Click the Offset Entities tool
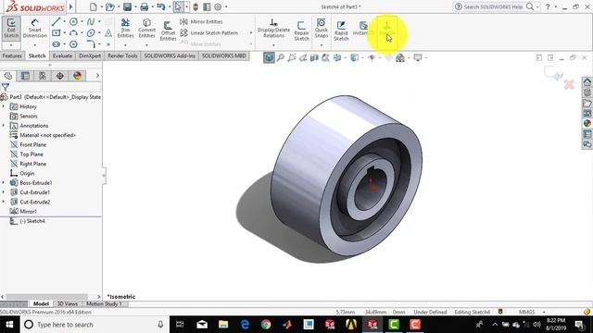Viewport: 593px width, 333px height. (x=169, y=31)
